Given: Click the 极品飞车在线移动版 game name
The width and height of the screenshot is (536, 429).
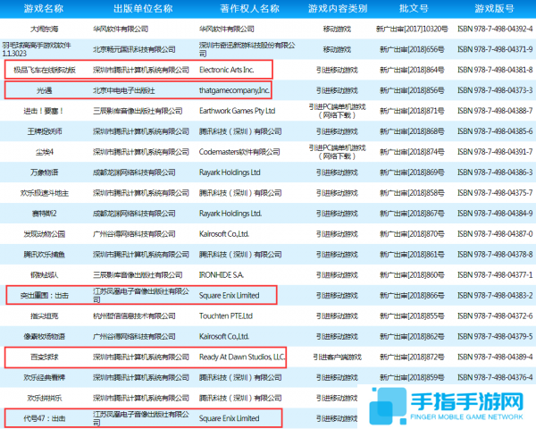Looking at the screenshot, I should (45, 69).
